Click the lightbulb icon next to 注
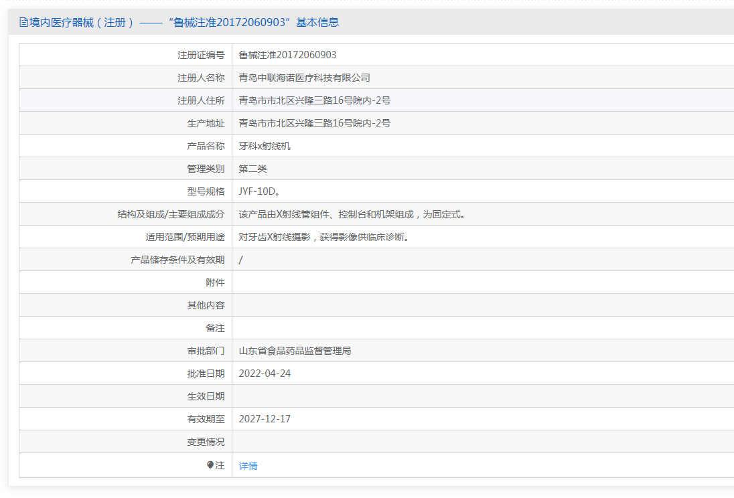Image resolution: width=734 pixels, height=498 pixels. pyautogui.click(x=210, y=465)
